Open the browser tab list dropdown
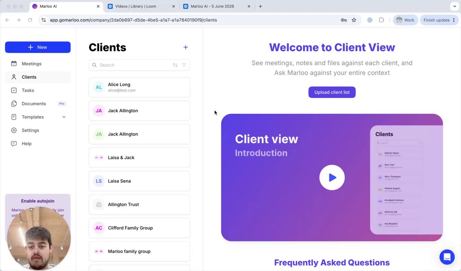Image resolution: width=461 pixels, height=271 pixels. tap(455, 6)
